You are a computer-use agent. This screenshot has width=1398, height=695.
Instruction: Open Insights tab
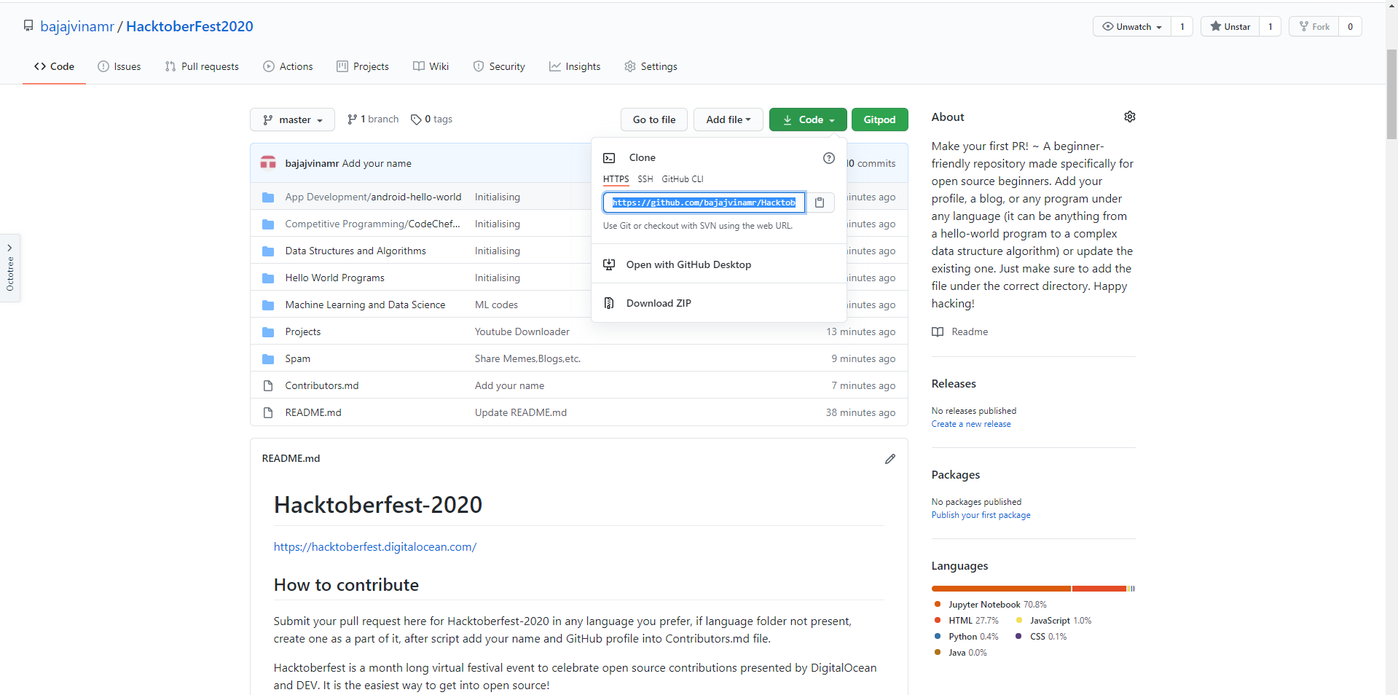click(575, 66)
